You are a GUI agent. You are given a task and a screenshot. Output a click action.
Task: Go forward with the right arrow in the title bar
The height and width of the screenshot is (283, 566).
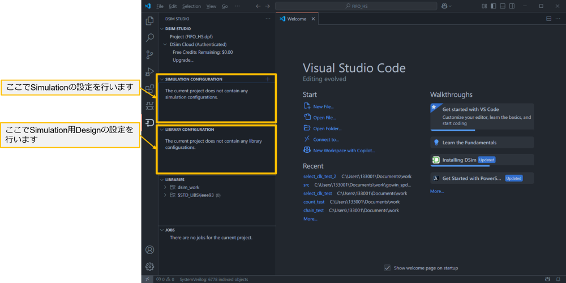(267, 6)
